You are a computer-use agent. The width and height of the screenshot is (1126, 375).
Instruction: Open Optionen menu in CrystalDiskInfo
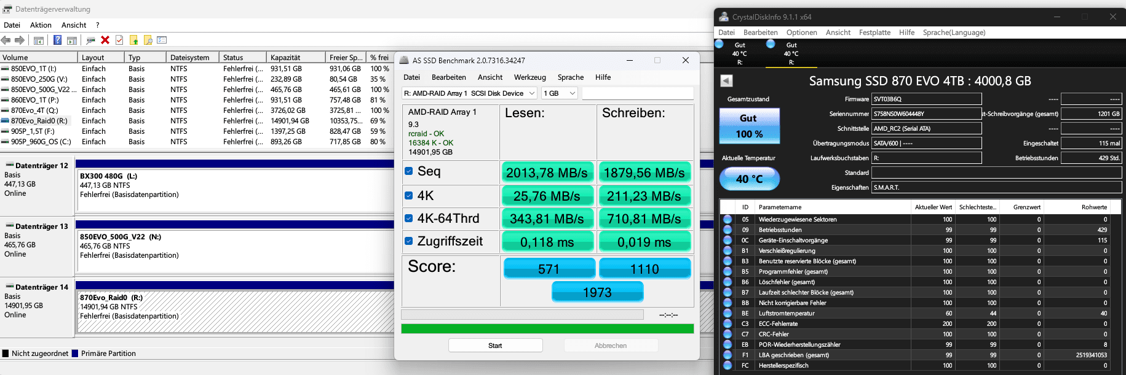(x=801, y=33)
